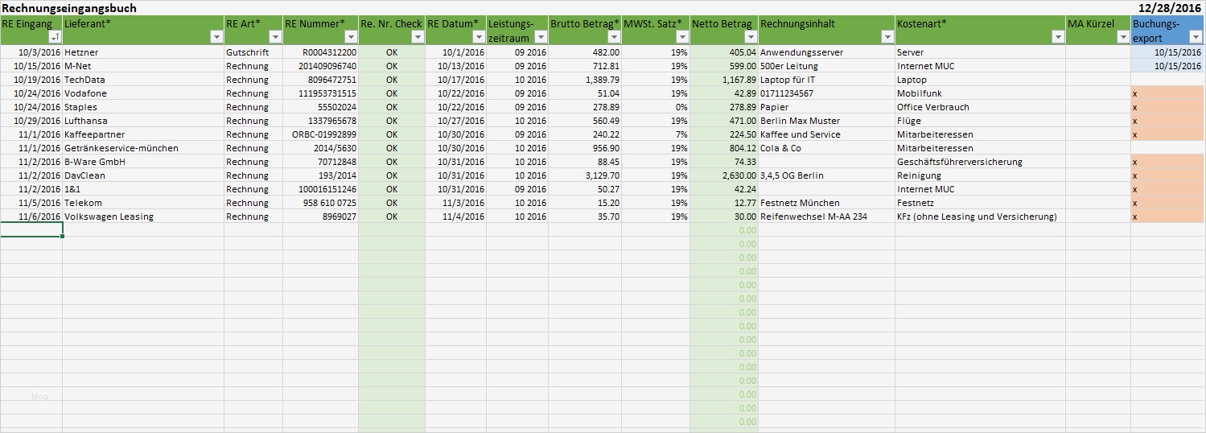The height and width of the screenshot is (433, 1206).
Task: Open the Kostenart column filter arrow
Action: click(x=1057, y=37)
